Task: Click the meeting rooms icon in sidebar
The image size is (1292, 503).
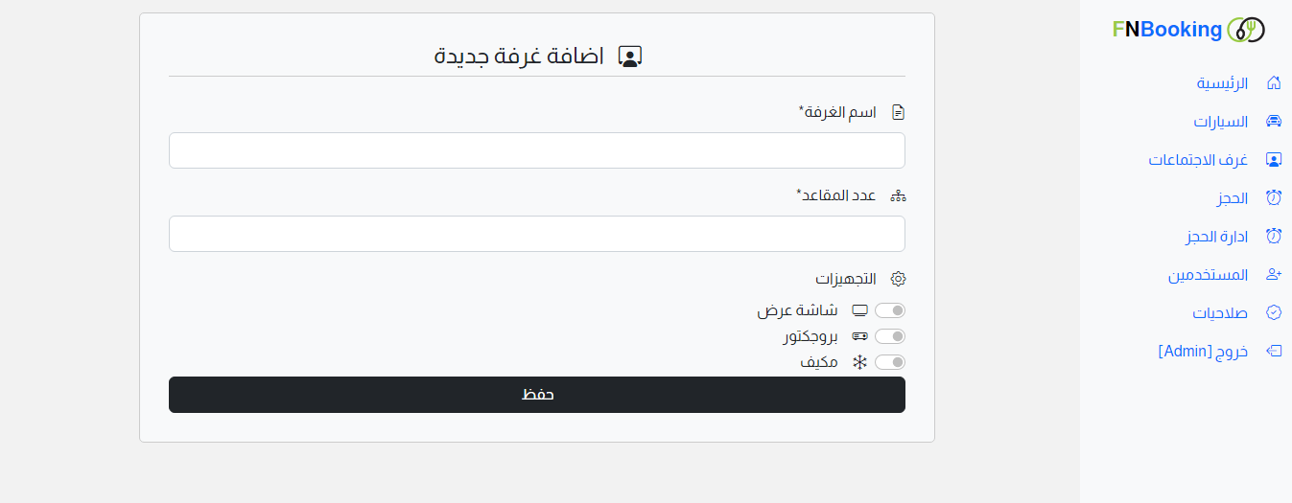Action: coord(1274,160)
